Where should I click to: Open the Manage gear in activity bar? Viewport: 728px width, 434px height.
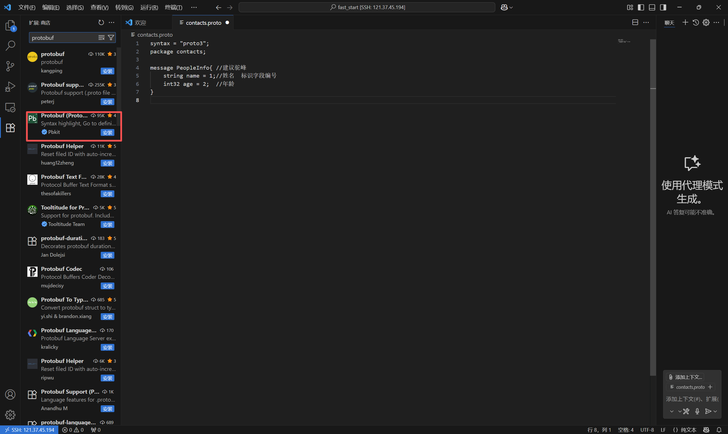tap(10, 415)
